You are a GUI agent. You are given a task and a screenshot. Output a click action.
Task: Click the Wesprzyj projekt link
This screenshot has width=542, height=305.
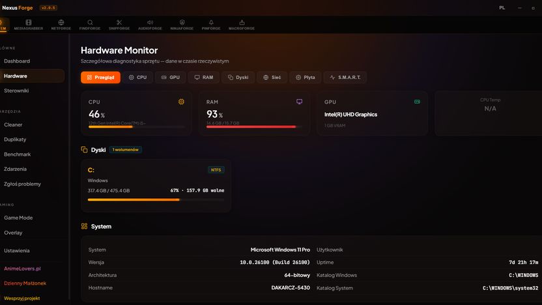21,298
